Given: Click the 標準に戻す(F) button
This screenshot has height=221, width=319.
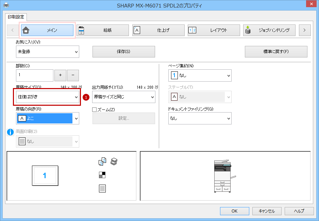Looking at the screenshot, I should click(276, 52).
